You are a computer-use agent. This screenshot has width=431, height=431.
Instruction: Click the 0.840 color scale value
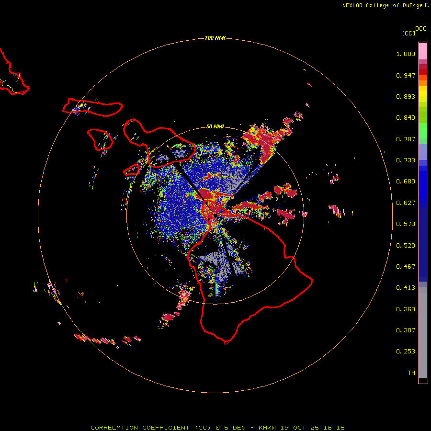pyautogui.click(x=406, y=118)
